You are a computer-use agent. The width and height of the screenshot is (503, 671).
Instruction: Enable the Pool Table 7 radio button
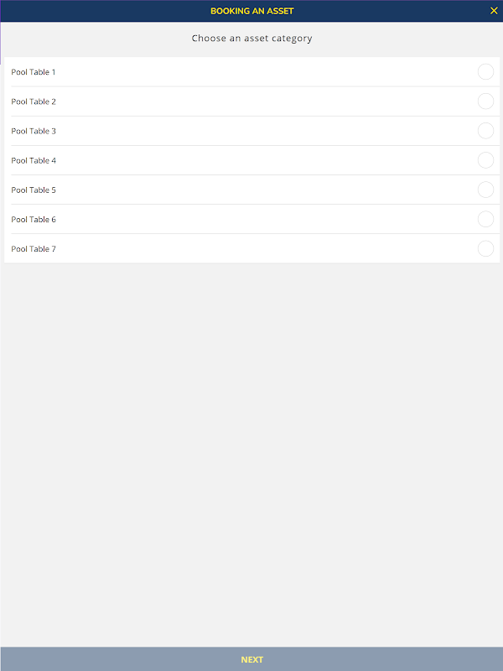(x=485, y=248)
